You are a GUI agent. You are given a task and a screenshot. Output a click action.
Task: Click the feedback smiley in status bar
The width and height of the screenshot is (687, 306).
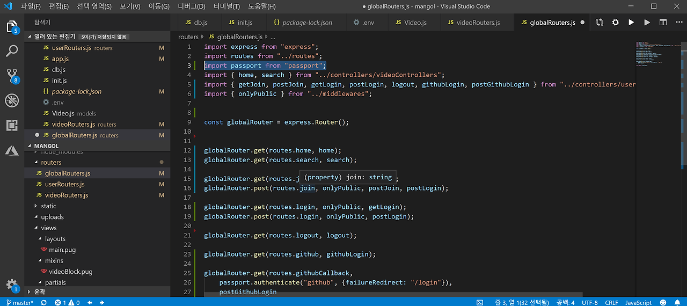(662, 302)
